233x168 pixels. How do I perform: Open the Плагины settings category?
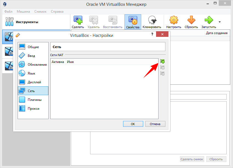[x=33, y=100]
